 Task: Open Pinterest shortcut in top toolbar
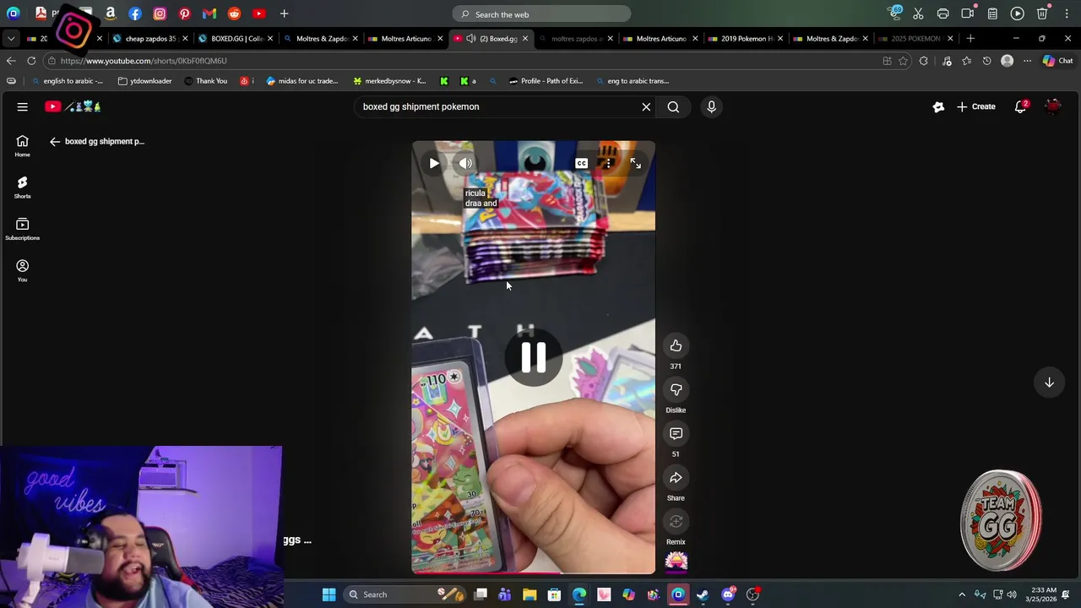coord(185,14)
